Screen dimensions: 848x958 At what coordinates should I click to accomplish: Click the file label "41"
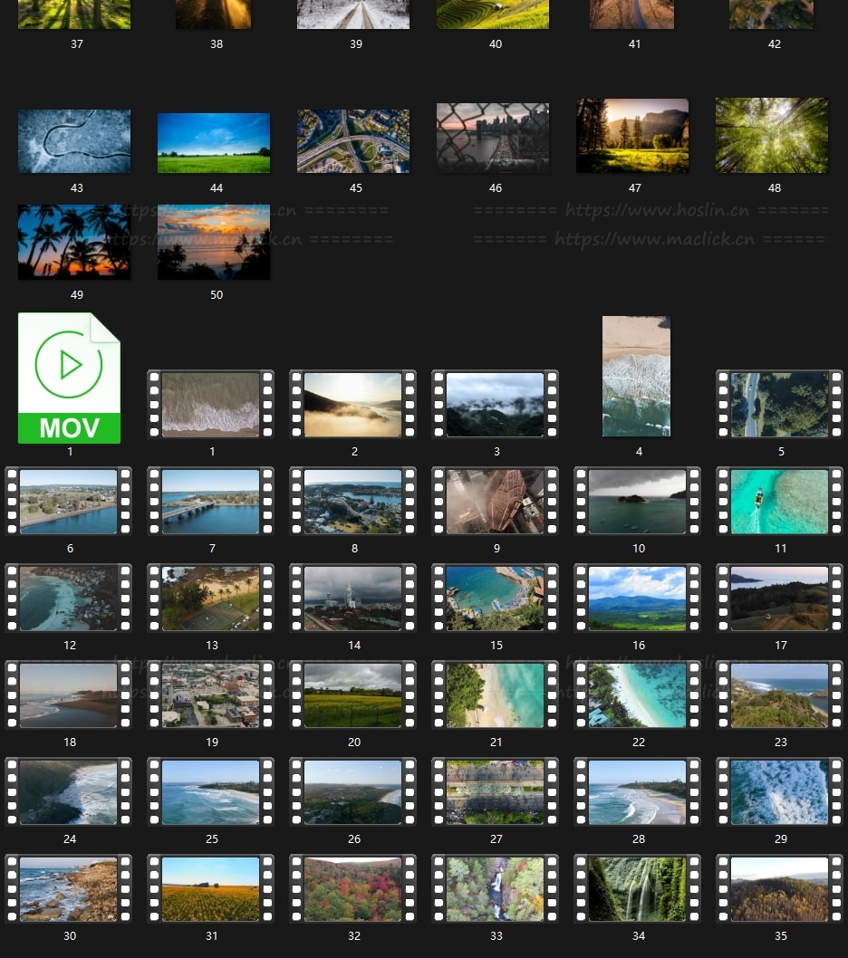click(x=634, y=44)
